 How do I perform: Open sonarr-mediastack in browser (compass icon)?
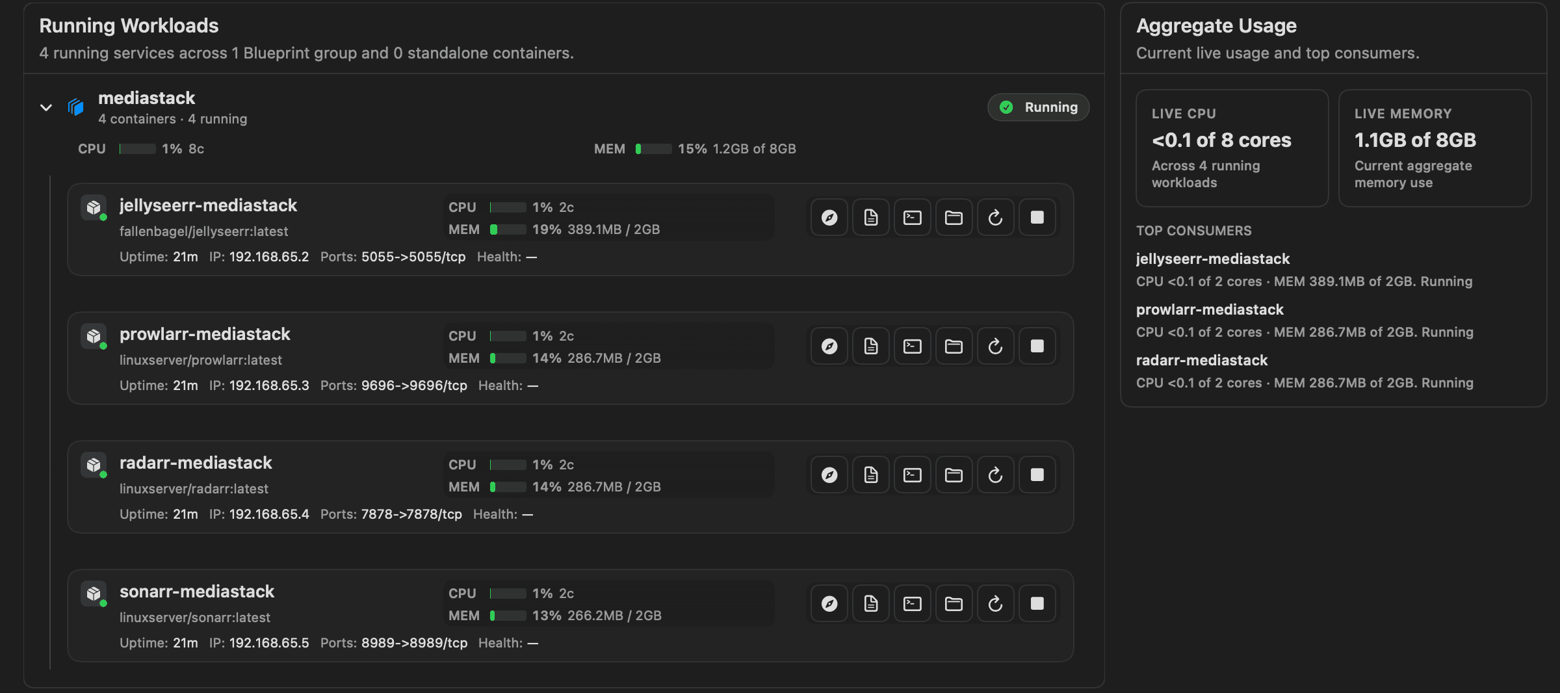point(829,603)
